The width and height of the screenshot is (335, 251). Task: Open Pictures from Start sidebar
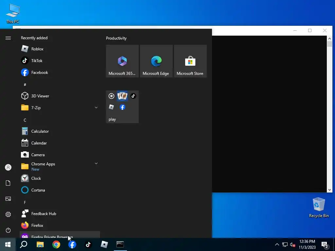click(x=8, y=199)
